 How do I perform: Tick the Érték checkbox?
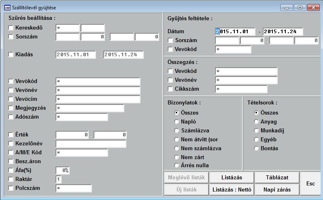click(x=11, y=134)
